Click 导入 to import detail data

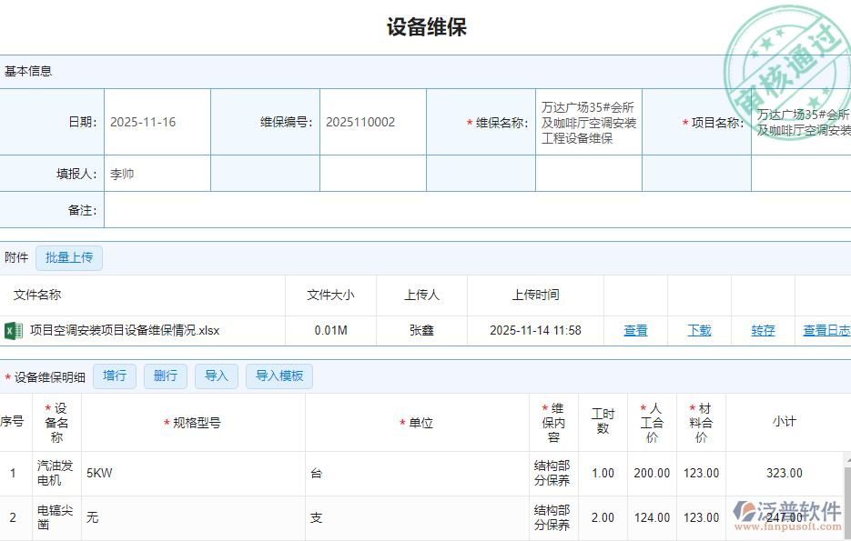click(x=216, y=376)
